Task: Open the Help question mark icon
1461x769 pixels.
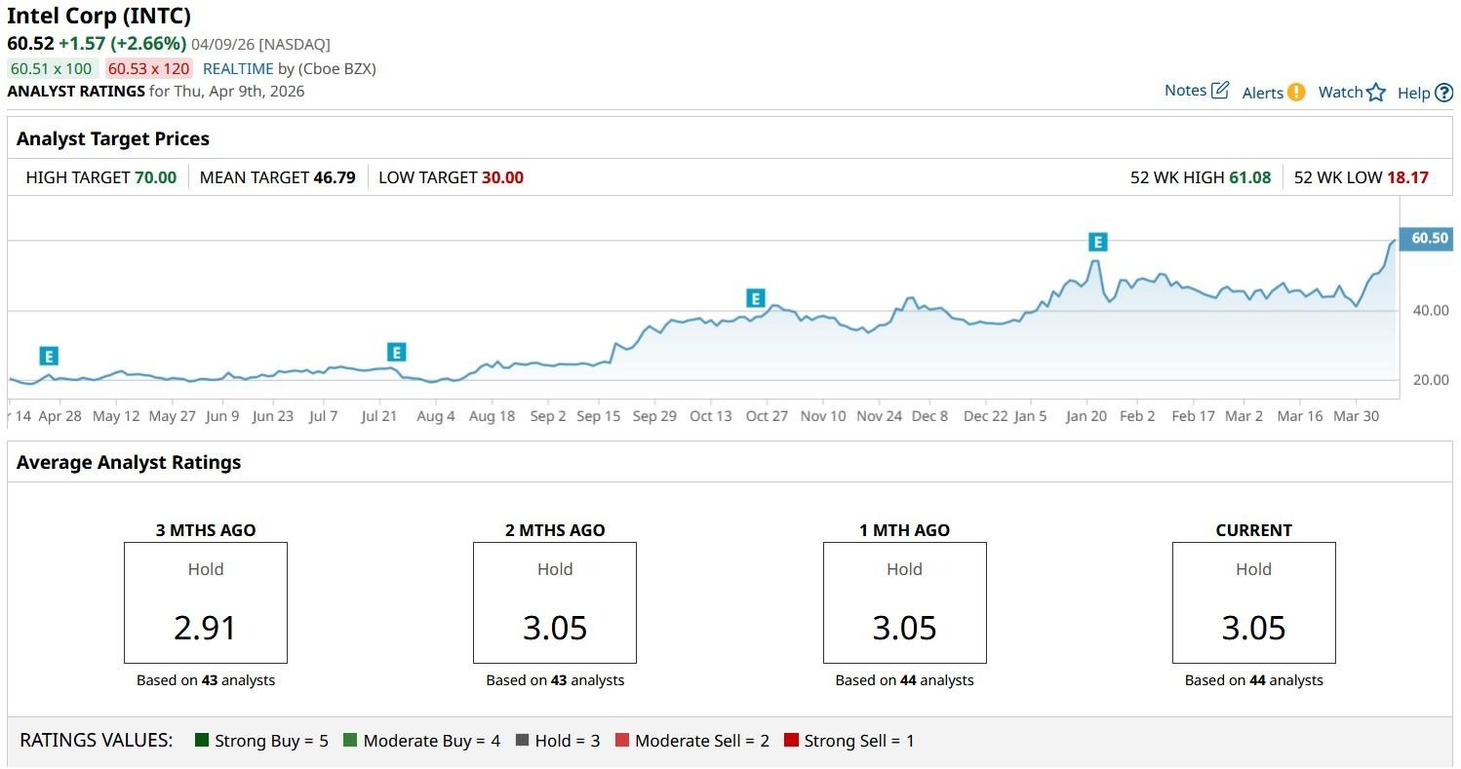Action: pos(1443,93)
